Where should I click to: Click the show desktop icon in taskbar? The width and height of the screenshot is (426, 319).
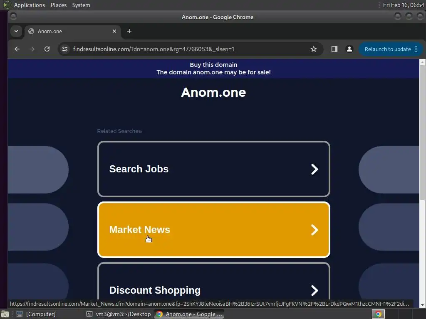coord(5,314)
